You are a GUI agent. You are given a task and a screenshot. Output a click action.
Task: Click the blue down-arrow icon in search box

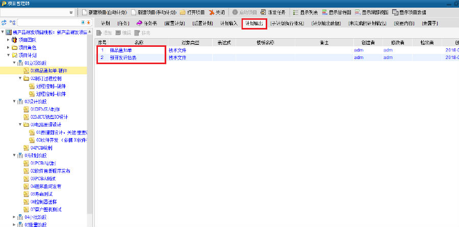pos(83,23)
